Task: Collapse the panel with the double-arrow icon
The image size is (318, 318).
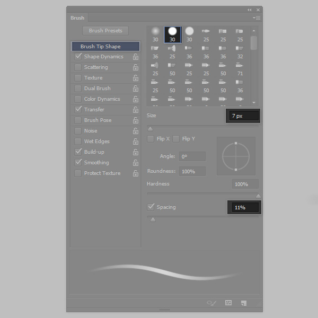Action: (x=249, y=10)
